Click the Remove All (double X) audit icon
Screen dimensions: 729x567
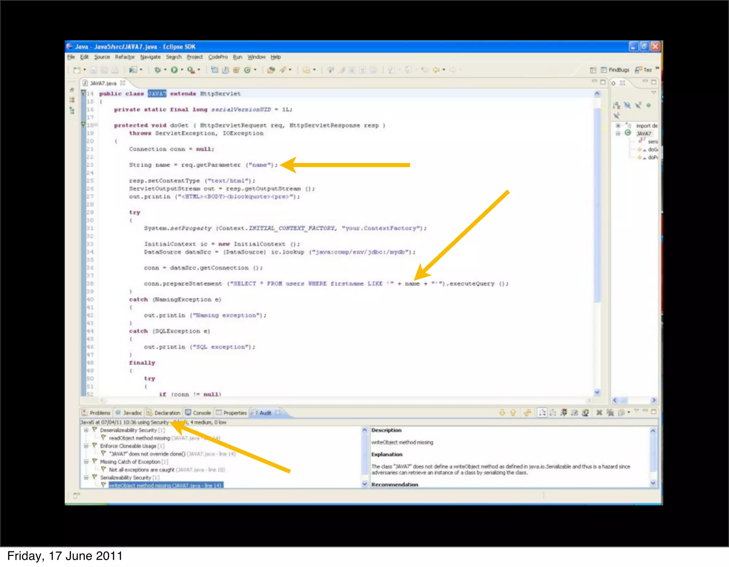click(610, 413)
